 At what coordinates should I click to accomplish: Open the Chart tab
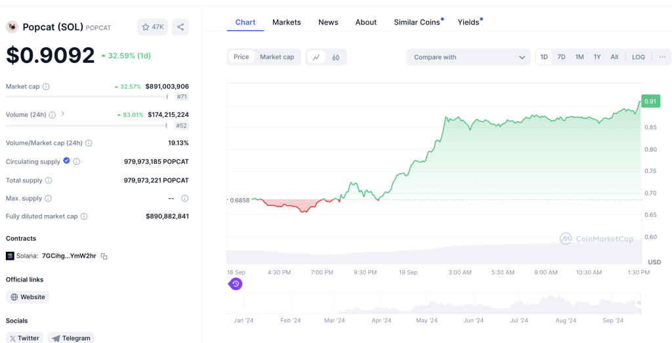pyautogui.click(x=245, y=22)
